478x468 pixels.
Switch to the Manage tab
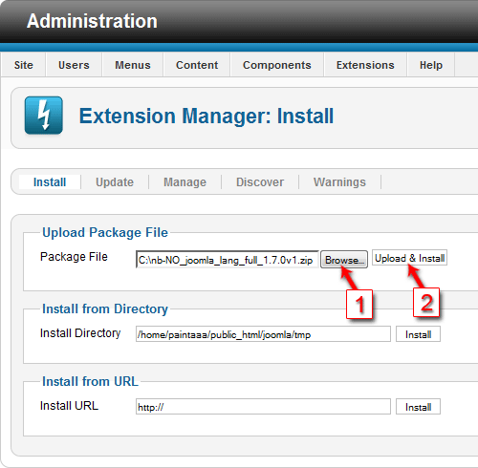click(185, 182)
